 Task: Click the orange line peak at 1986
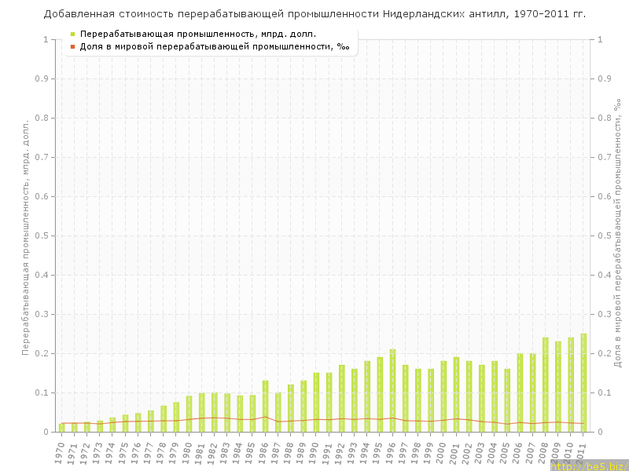pyautogui.click(x=265, y=417)
